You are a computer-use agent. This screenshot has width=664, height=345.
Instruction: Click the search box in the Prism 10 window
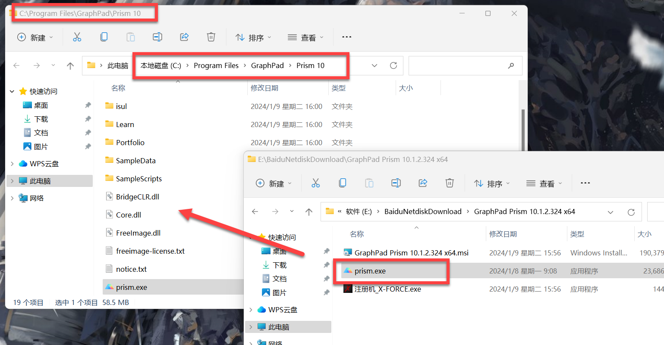[459, 65]
